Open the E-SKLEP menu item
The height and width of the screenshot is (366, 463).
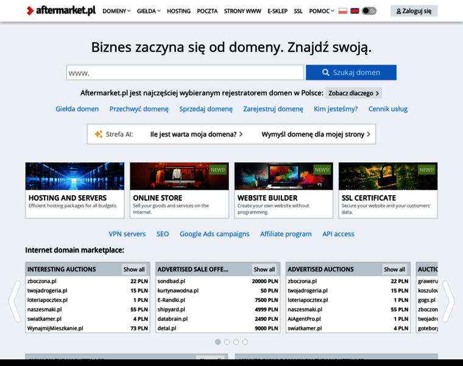pyautogui.click(x=278, y=11)
